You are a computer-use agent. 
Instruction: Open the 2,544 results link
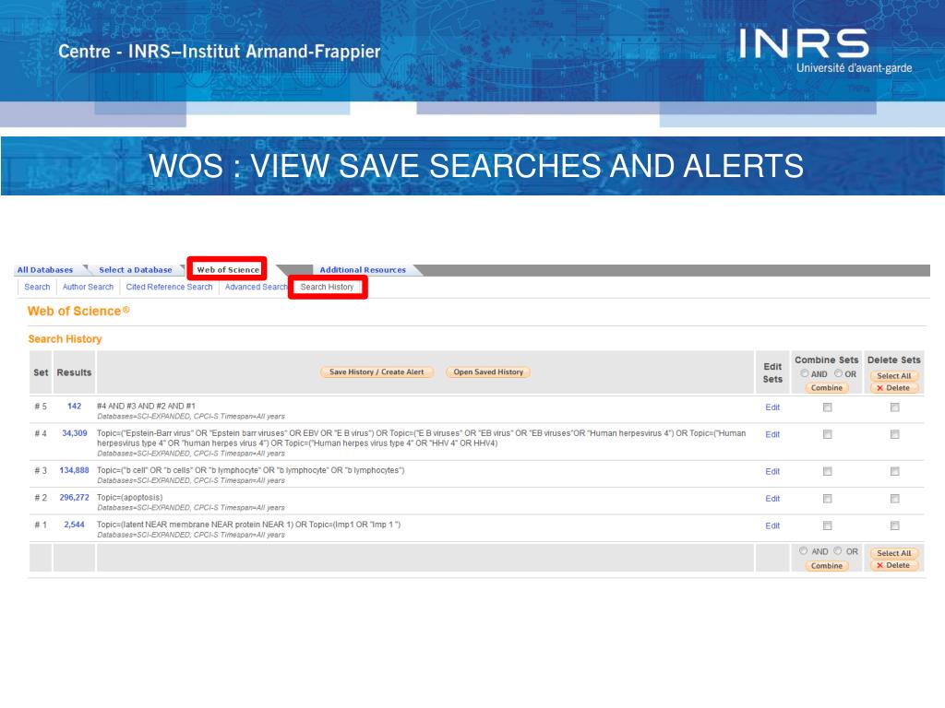tap(74, 525)
